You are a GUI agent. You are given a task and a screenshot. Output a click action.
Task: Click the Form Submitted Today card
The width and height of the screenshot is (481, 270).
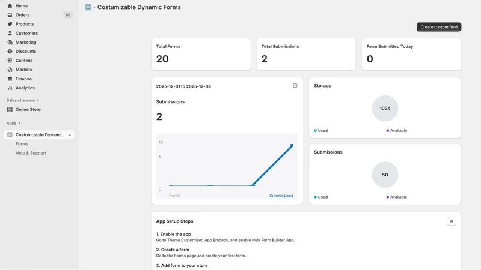[411, 55]
